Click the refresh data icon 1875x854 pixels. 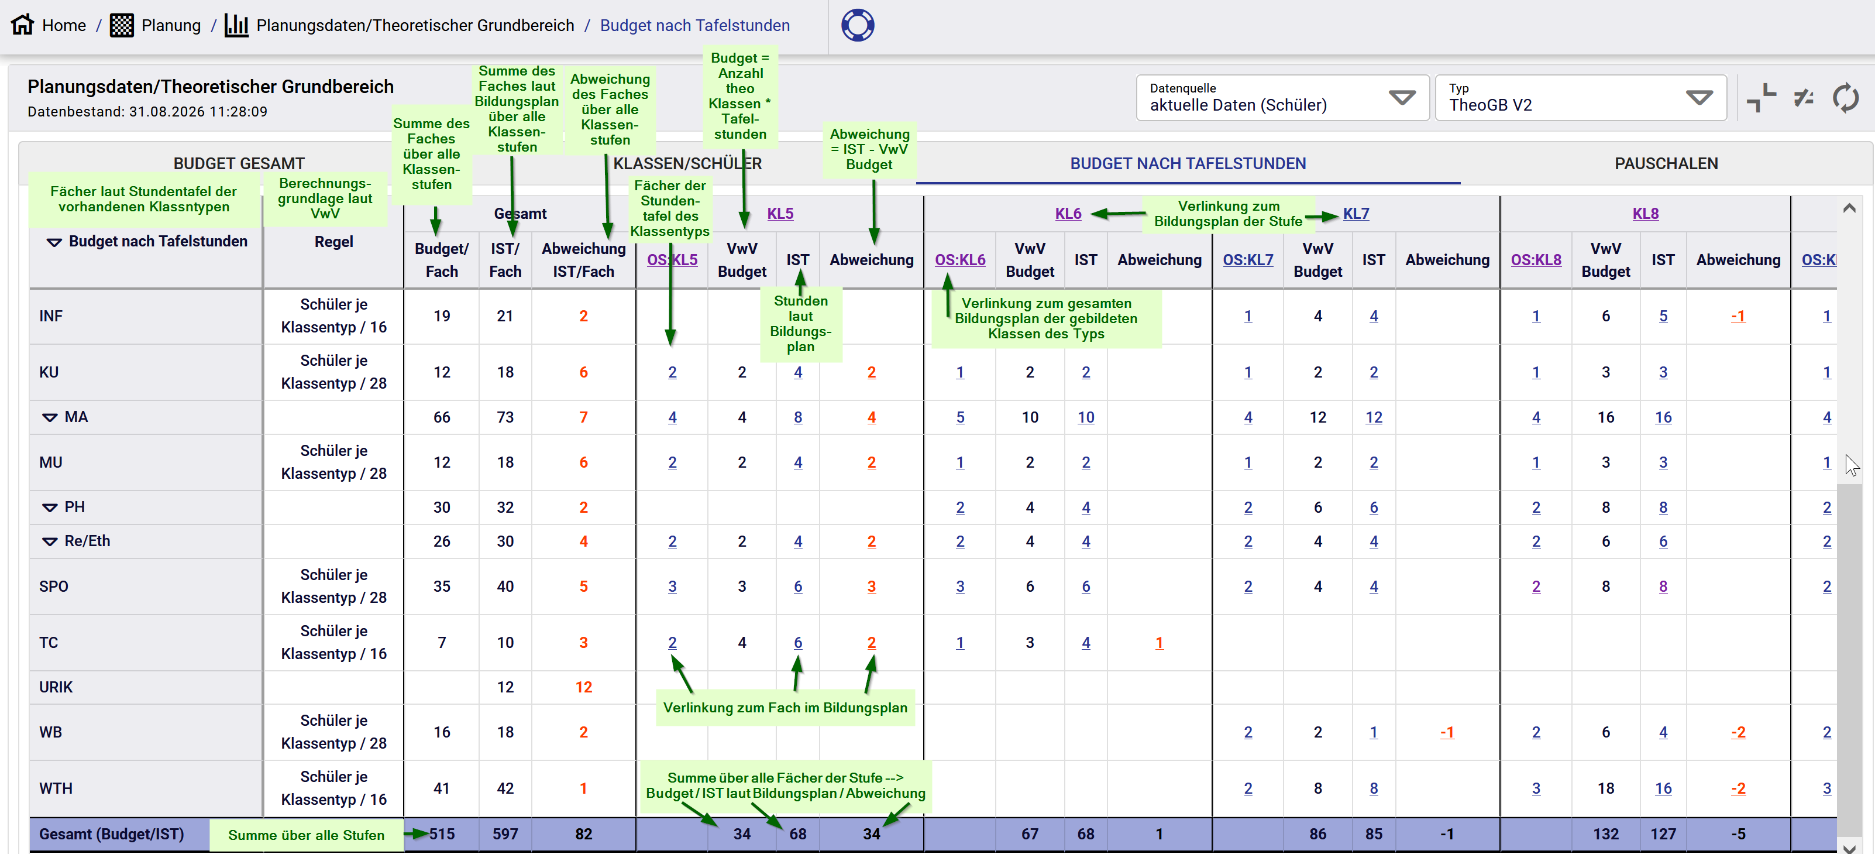pyautogui.click(x=1846, y=98)
